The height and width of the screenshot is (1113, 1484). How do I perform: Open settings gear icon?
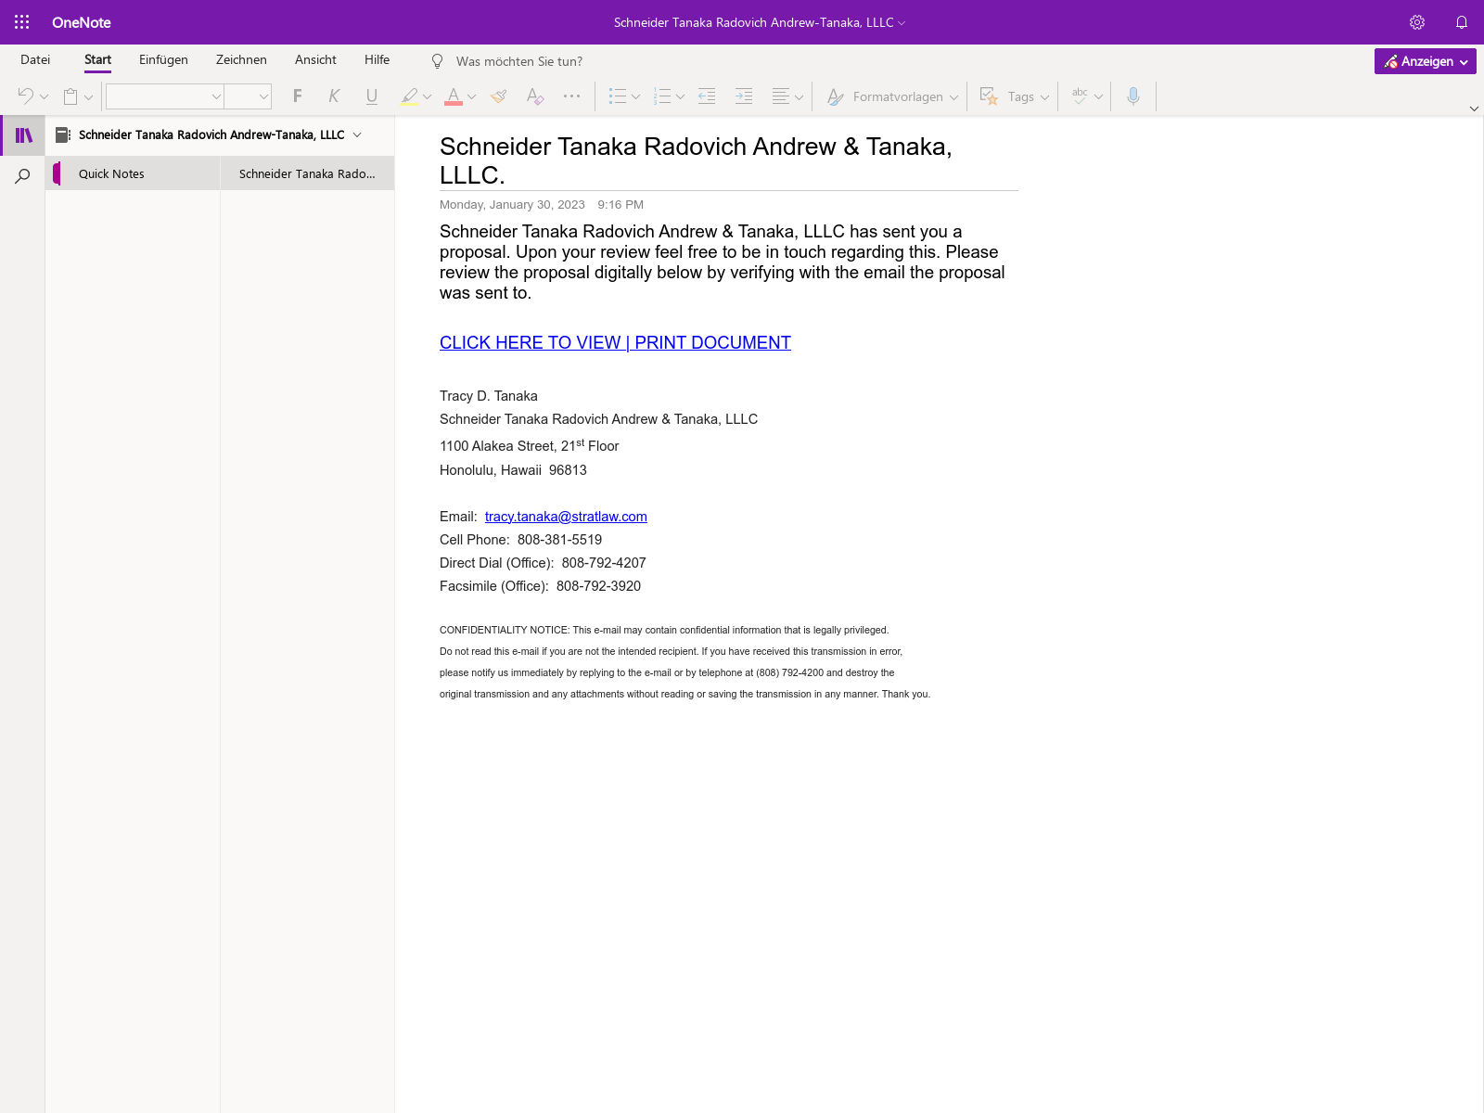(1417, 22)
